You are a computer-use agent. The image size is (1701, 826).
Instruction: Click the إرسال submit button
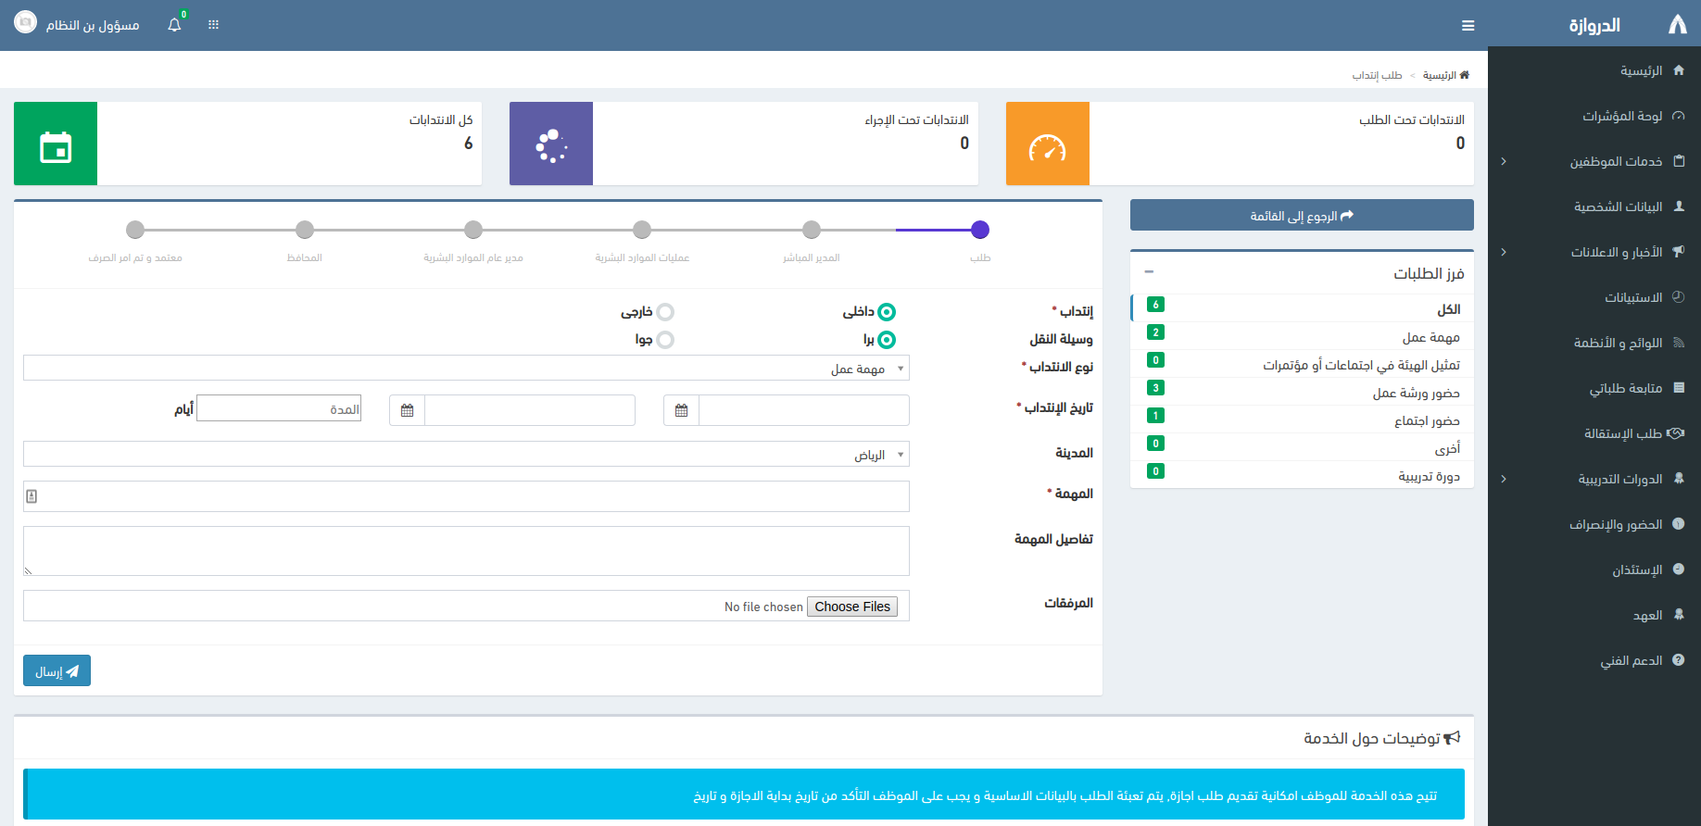[x=57, y=671]
